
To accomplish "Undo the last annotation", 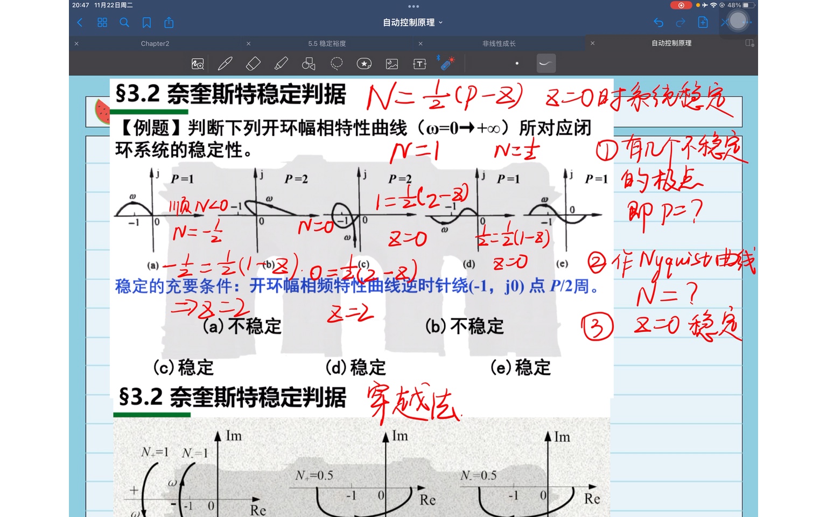I will (x=658, y=23).
